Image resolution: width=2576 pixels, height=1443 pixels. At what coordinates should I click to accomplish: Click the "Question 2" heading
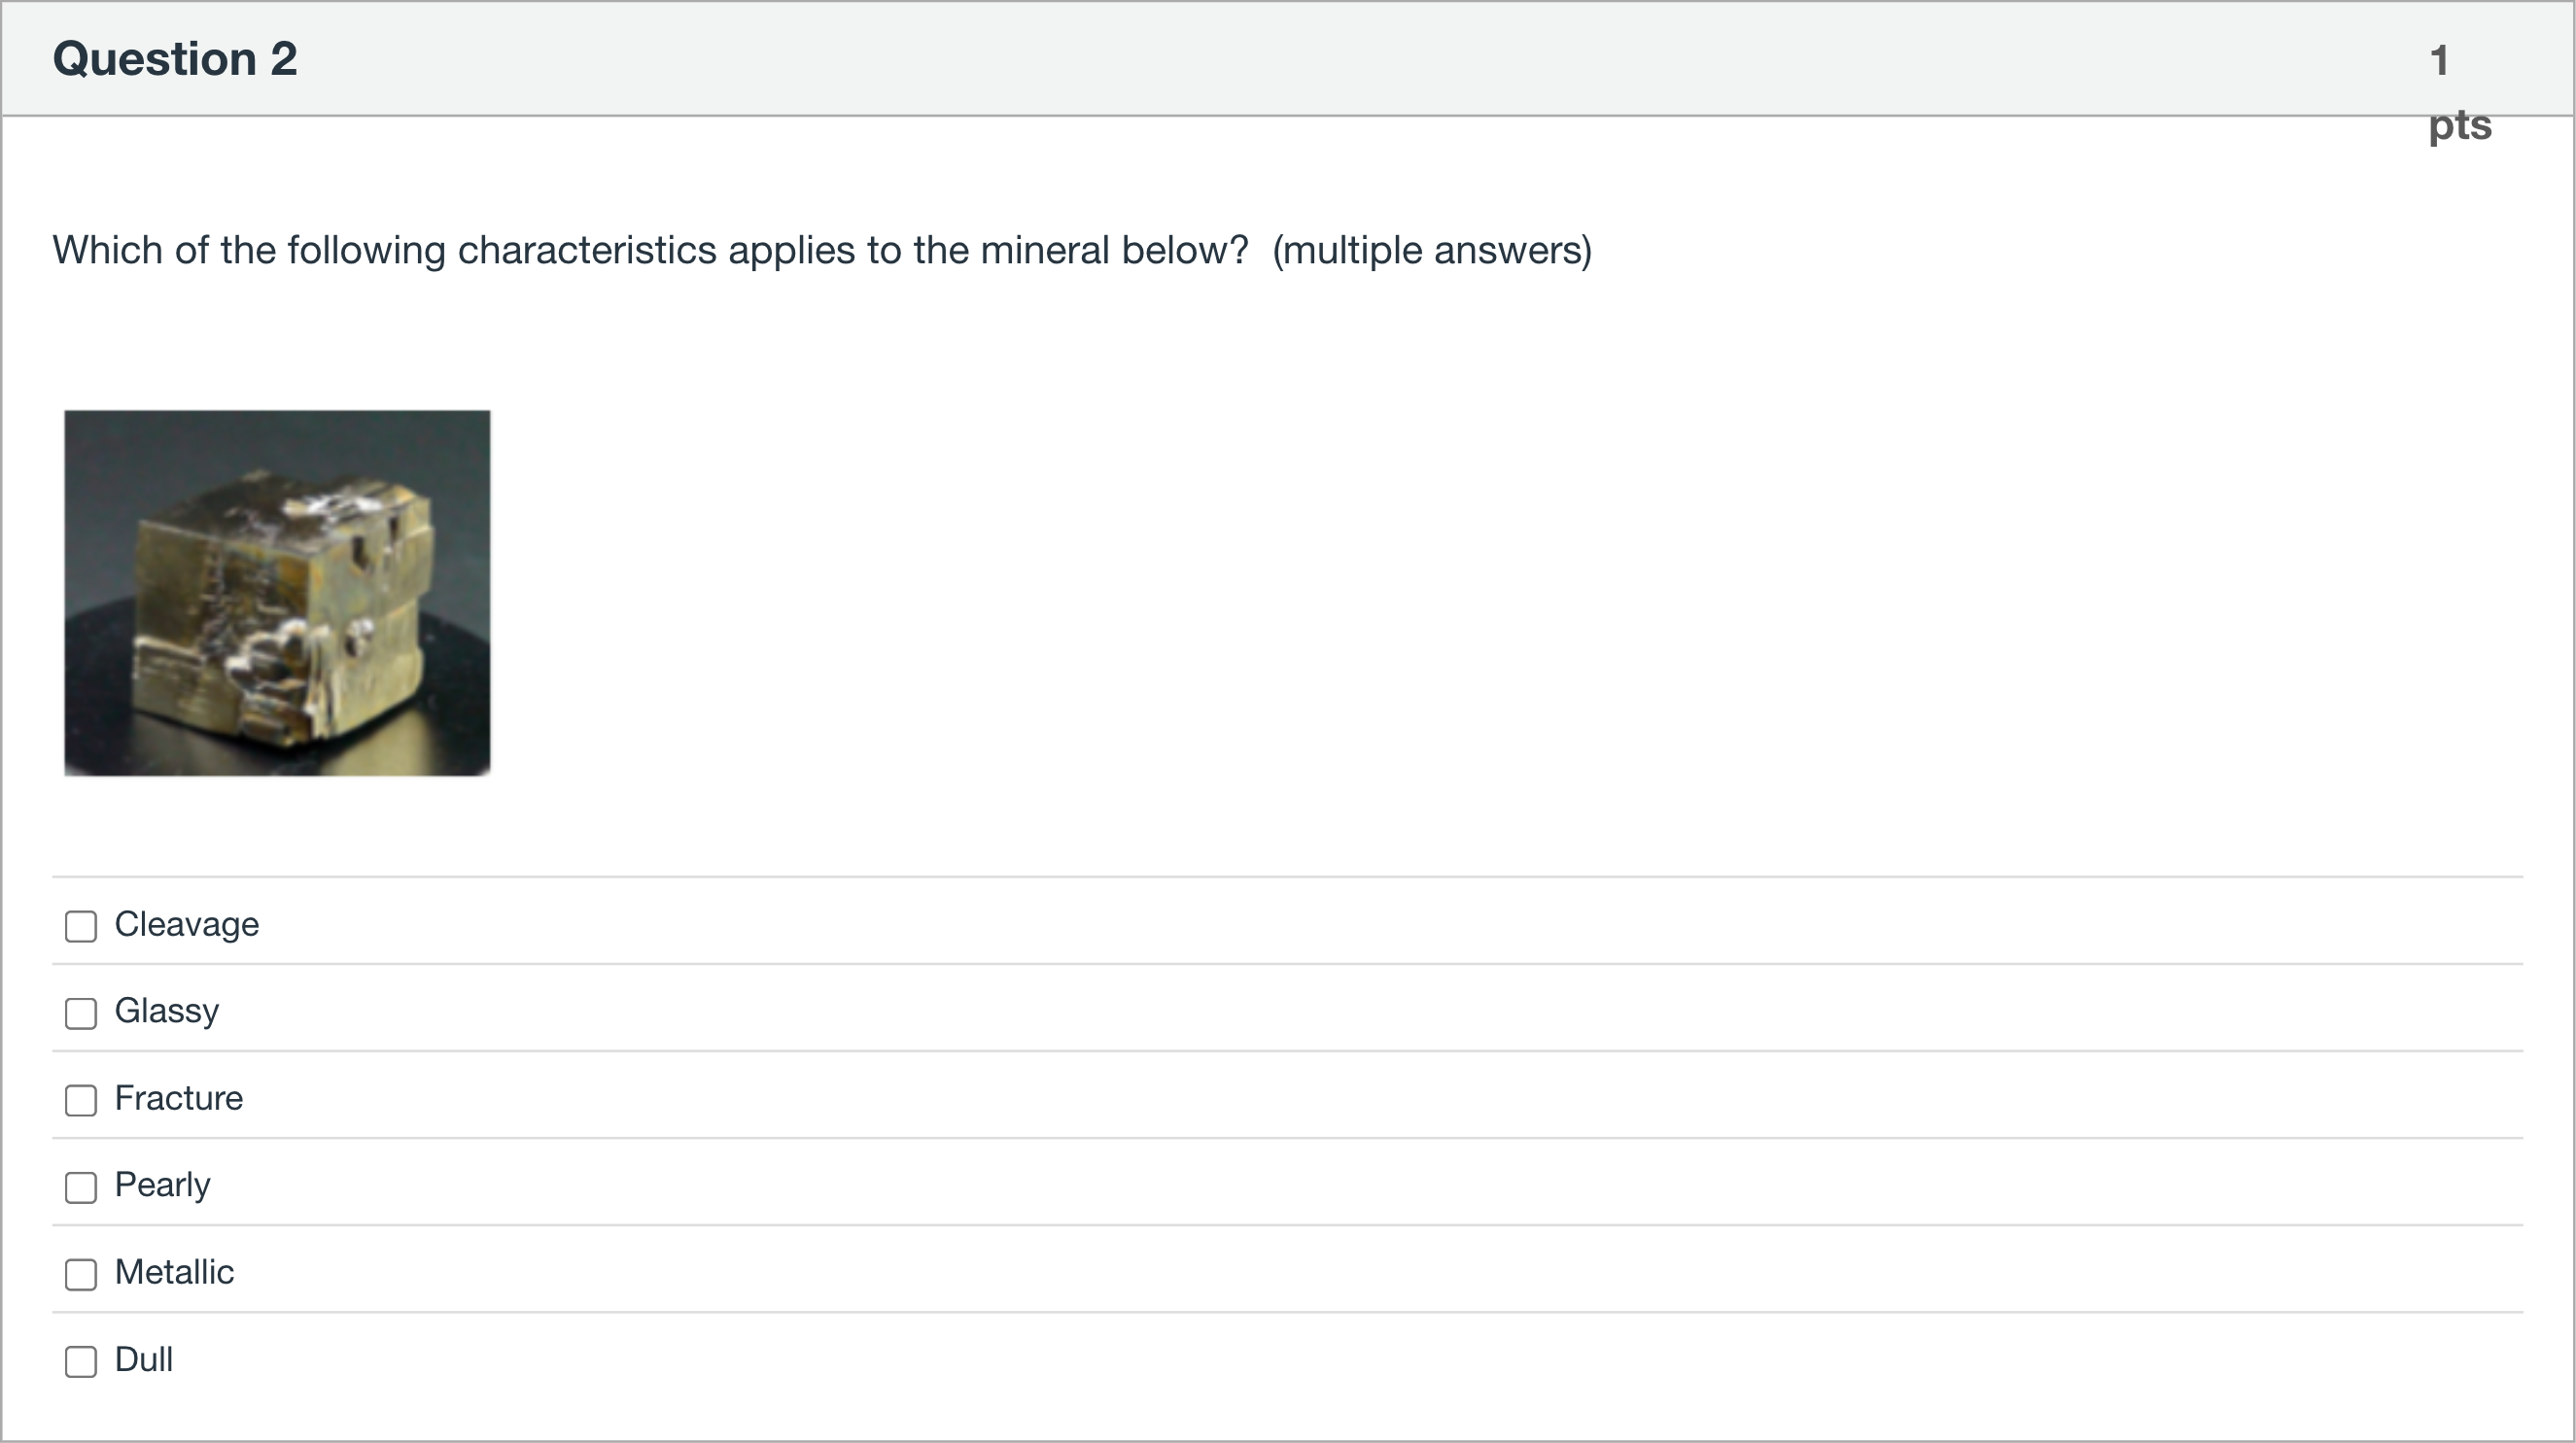click(x=175, y=59)
